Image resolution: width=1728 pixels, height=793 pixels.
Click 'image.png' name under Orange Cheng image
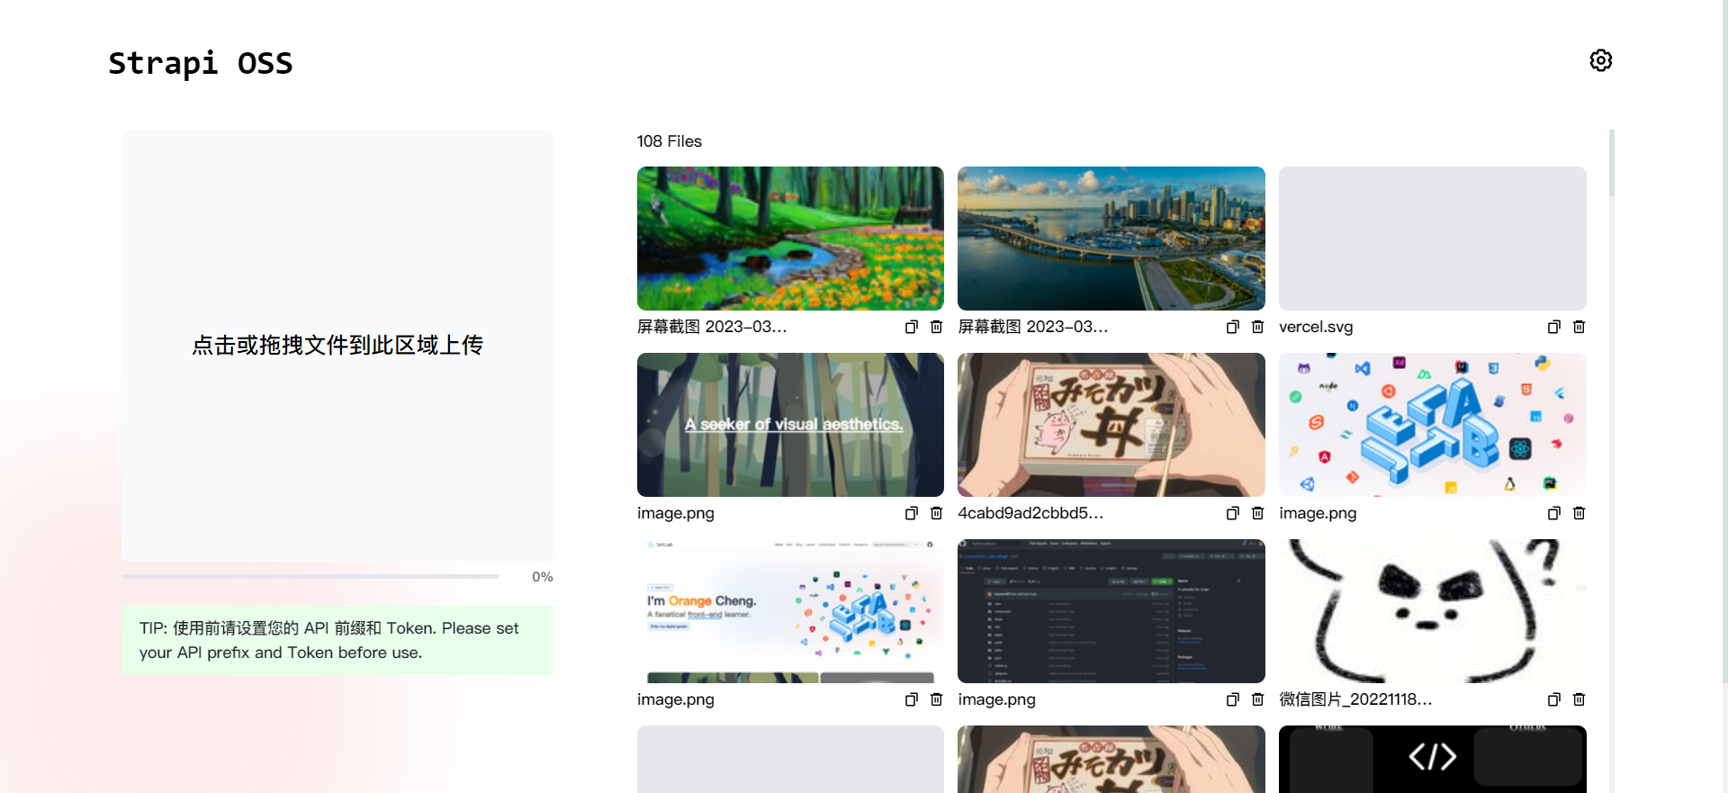[676, 699]
